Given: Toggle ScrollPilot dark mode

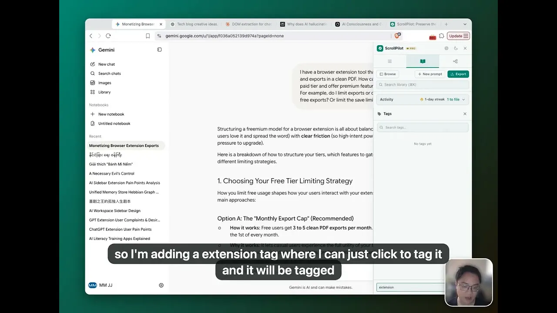Looking at the screenshot, I should point(456,48).
